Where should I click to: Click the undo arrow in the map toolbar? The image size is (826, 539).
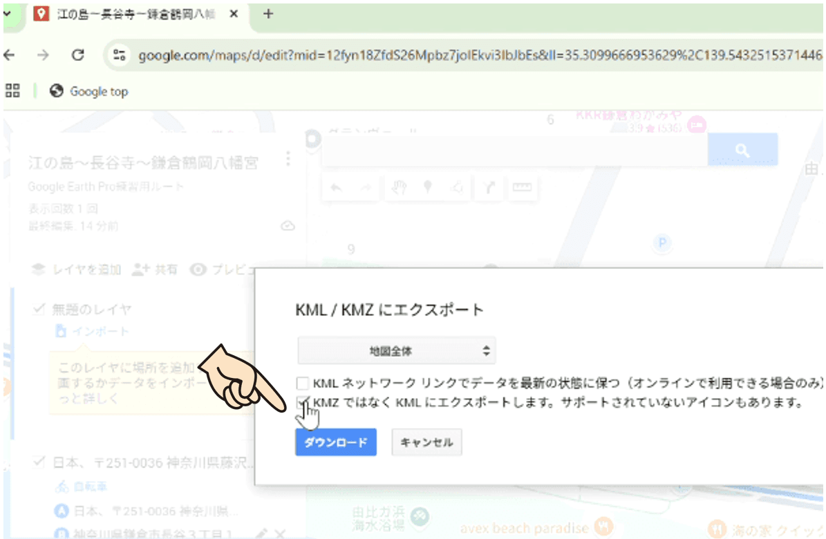337,189
